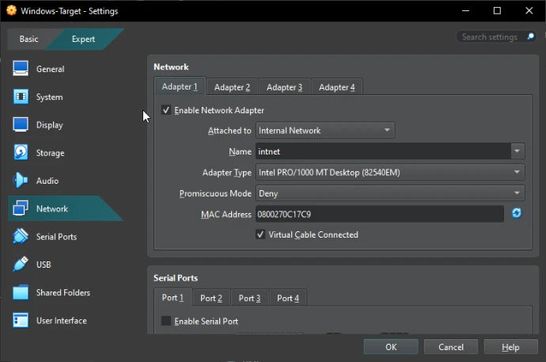
Task: Select the Adapter 1 tab
Action: (x=180, y=86)
